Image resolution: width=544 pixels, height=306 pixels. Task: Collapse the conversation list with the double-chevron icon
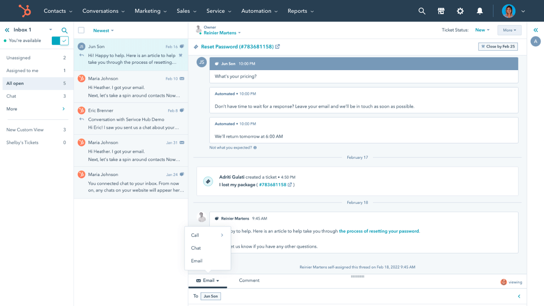tap(7, 30)
